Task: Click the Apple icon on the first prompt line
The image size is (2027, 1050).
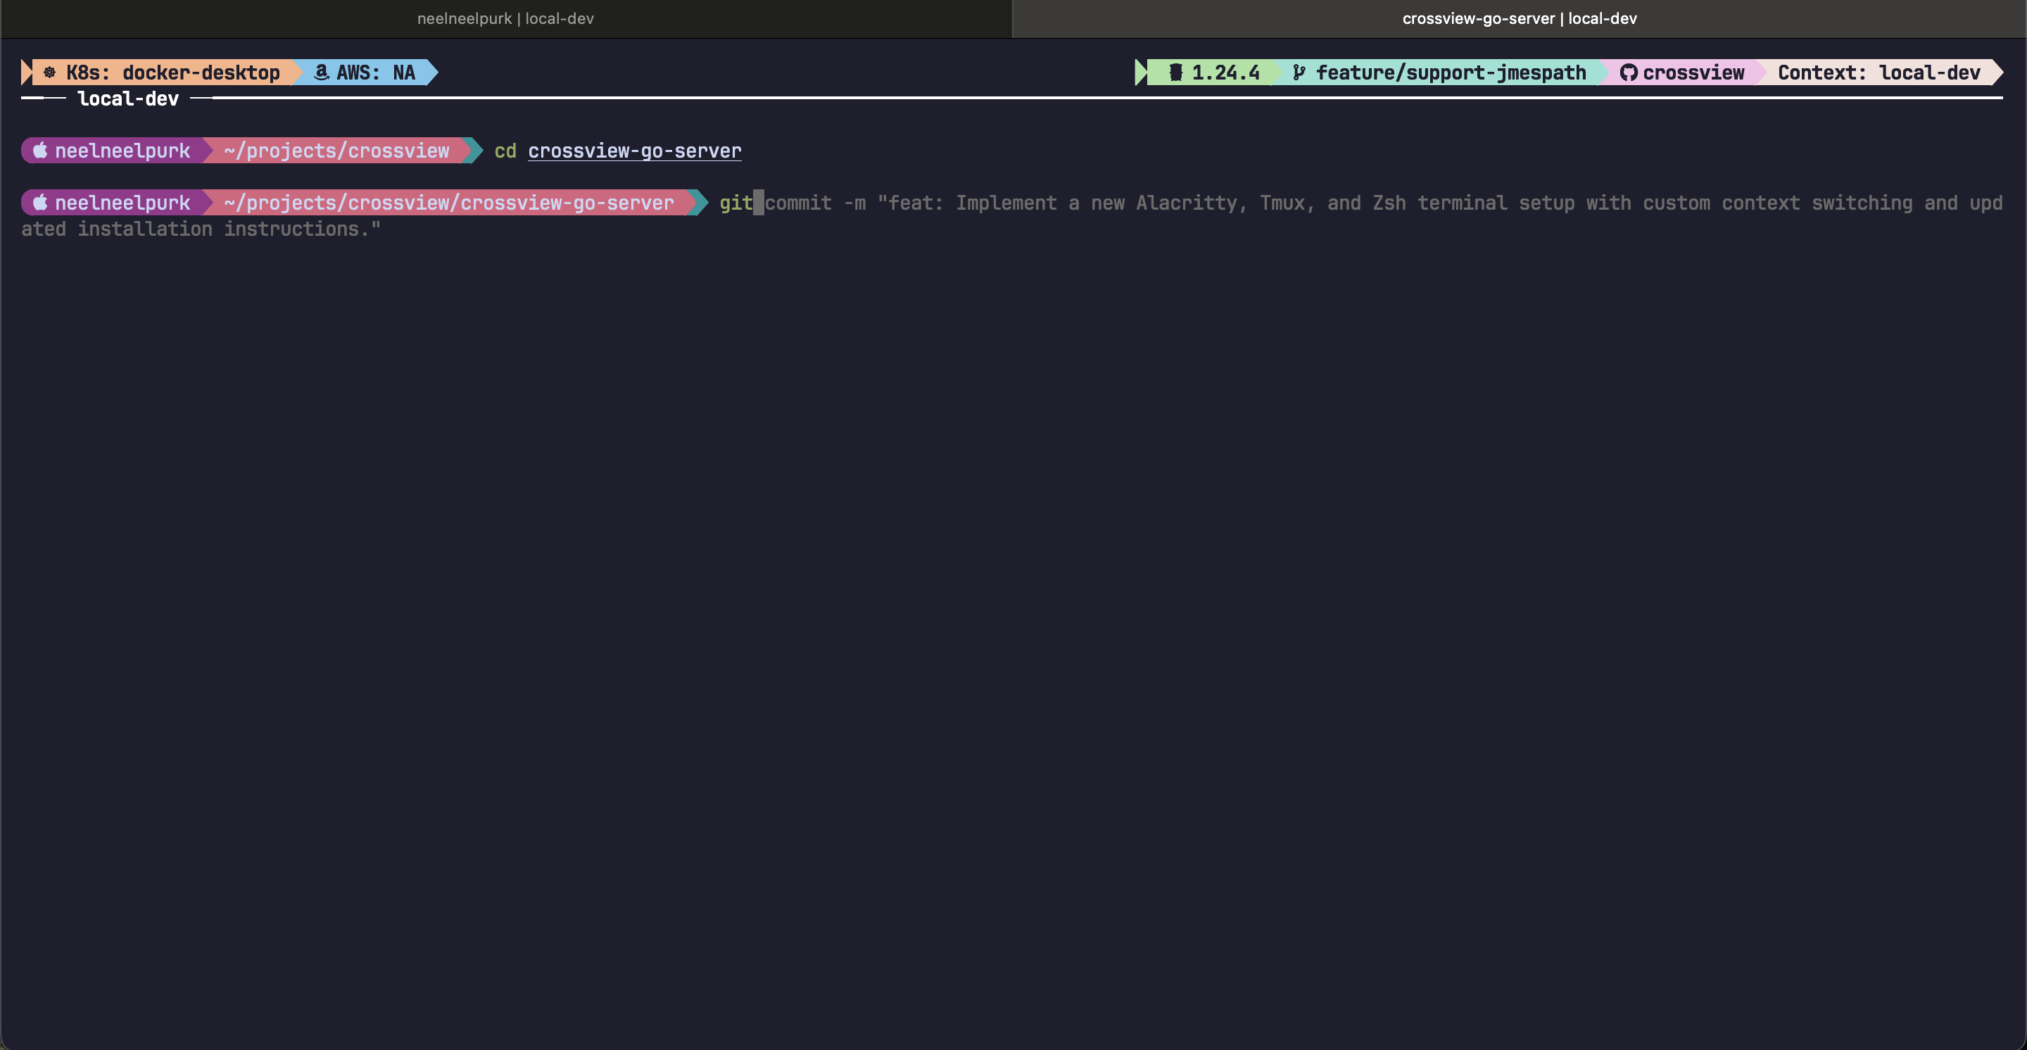Action: tap(41, 150)
